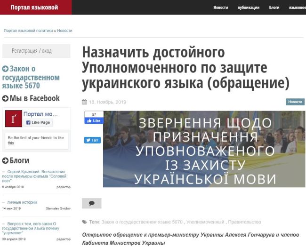
Task: Open the Уполномоченный tag link
Action: click(x=205, y=222)
